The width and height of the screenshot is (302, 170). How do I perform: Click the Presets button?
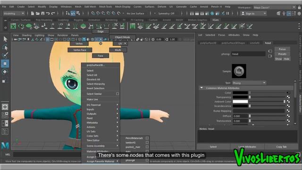click(x=282, y=54)
